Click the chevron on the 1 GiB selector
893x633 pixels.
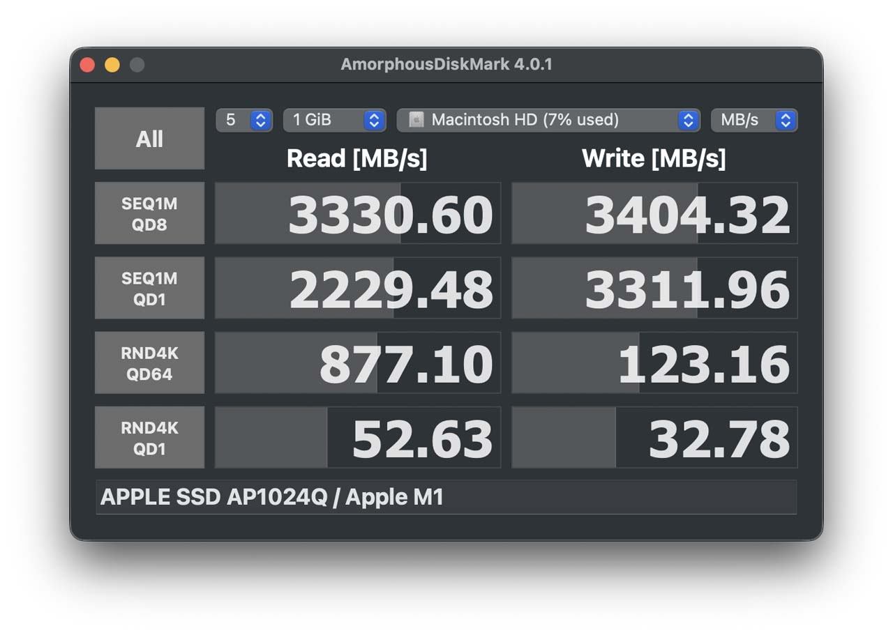373,120
